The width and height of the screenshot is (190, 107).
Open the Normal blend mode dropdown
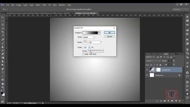pyautogui.click(x=153, y=61)
